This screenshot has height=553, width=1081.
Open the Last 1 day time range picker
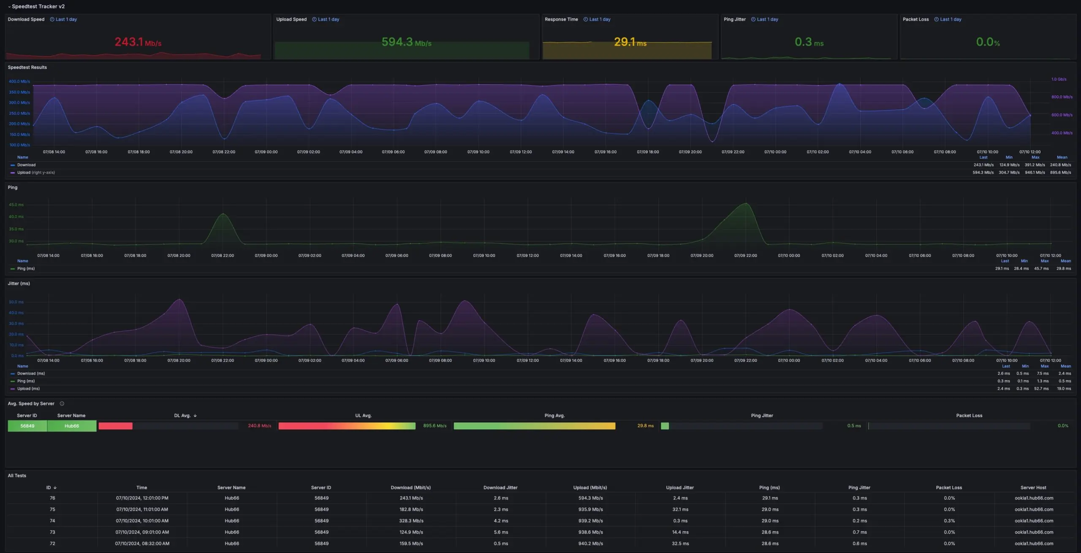coord(67,19)
